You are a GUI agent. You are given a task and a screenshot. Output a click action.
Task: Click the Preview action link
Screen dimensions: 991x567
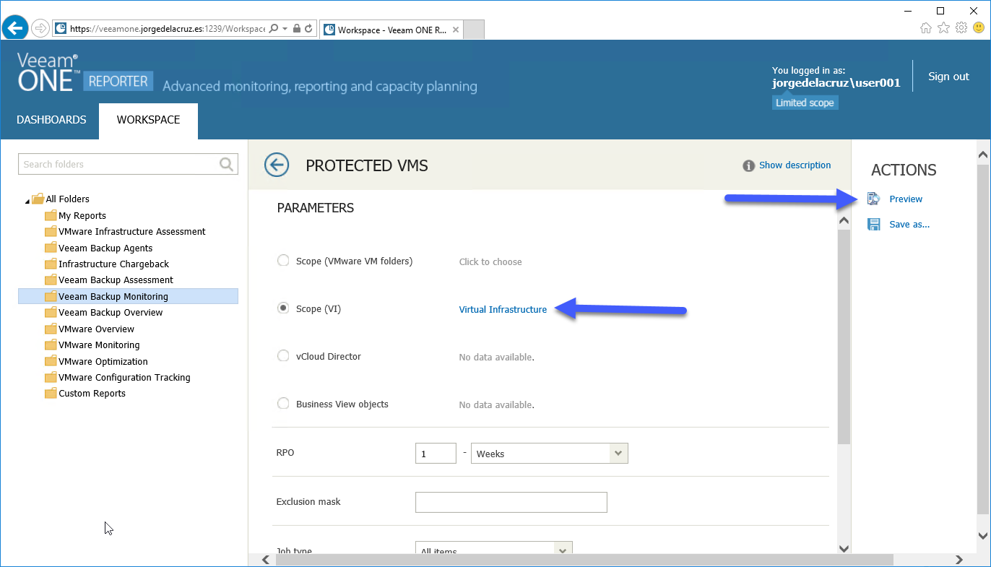[906, 199]
